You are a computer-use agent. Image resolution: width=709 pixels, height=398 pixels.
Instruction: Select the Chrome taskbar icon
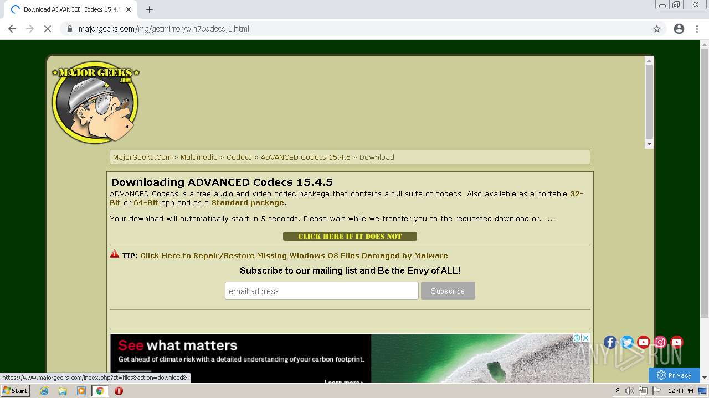point(100,391)
